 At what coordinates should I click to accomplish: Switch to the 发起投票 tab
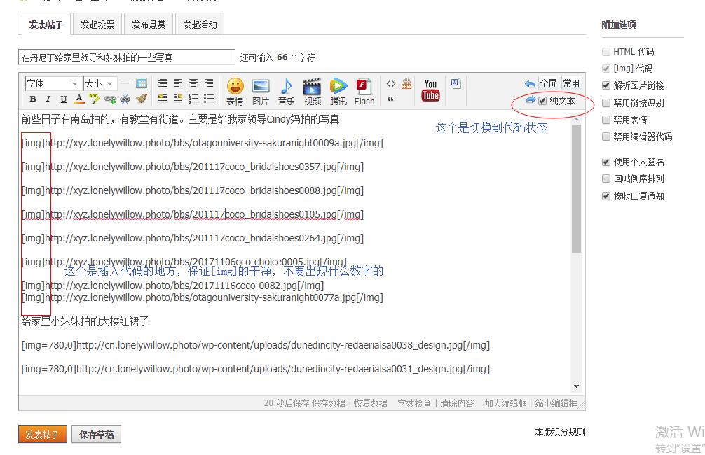pos(97,24)
